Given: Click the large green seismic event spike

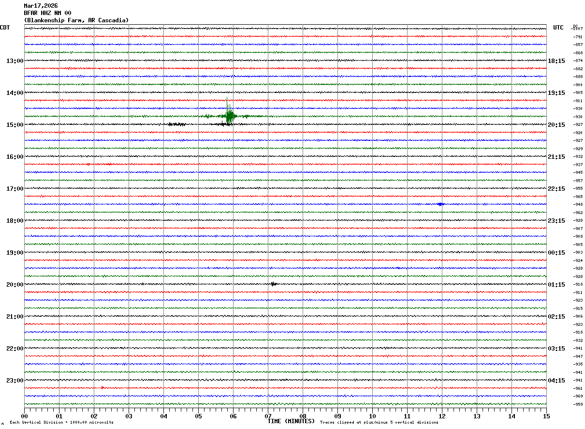Looking at the screenshot, I should coord(228,115).
